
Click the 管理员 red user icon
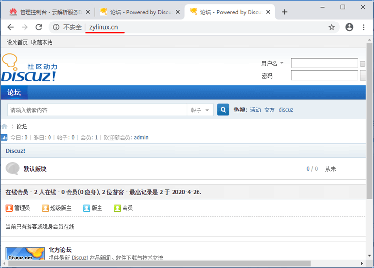pos(9,208)
